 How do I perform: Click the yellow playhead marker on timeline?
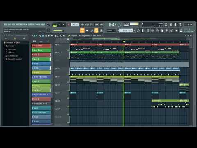tap(124, 42)
